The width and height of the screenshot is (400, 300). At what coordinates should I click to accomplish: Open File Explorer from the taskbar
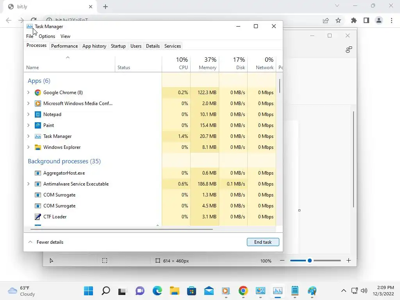[175, 291]
